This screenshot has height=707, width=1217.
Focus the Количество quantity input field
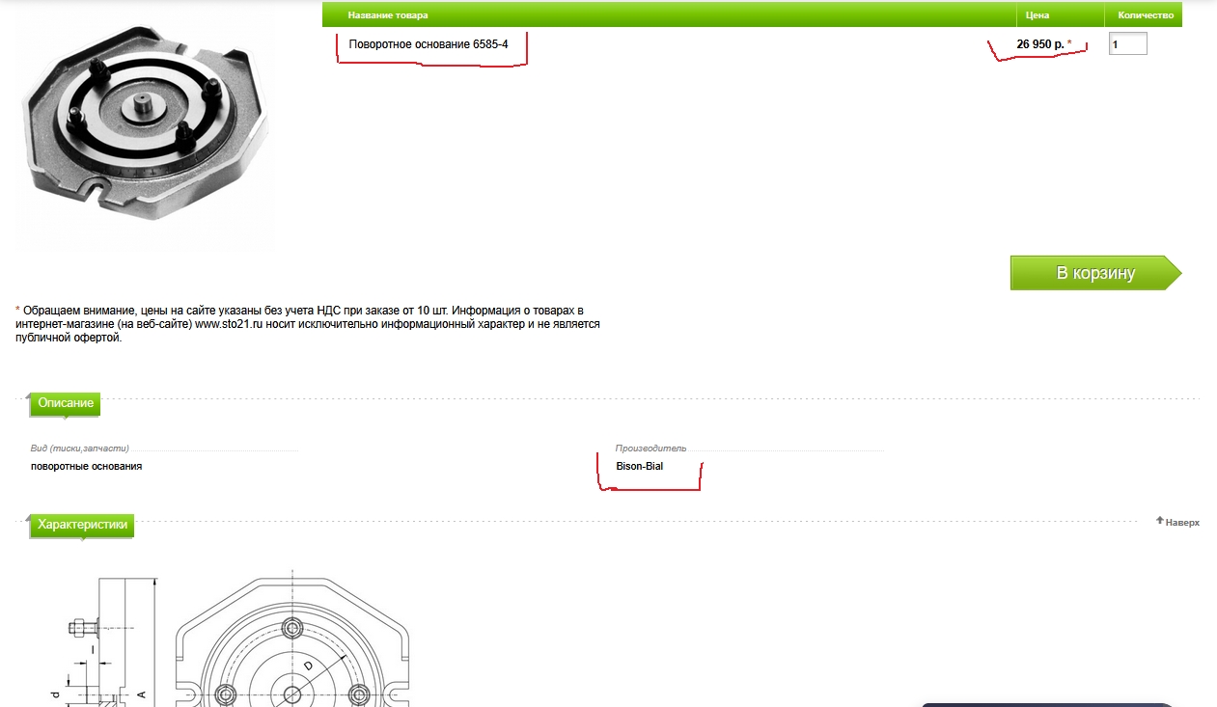[1126, 44]
